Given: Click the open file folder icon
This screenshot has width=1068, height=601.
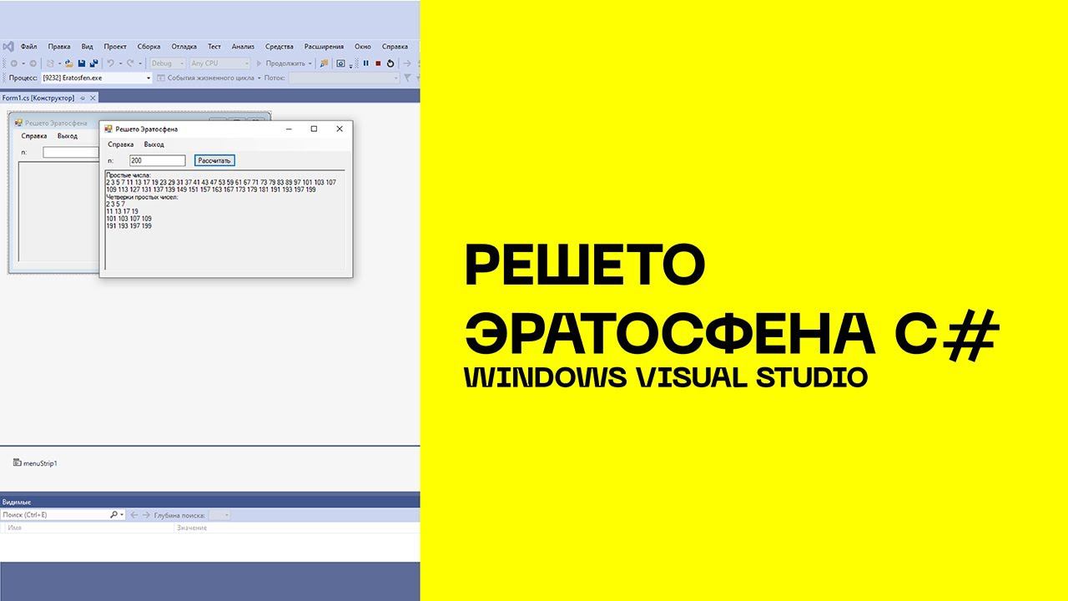Looking at the screenshot, I should [x=68, y=63].
